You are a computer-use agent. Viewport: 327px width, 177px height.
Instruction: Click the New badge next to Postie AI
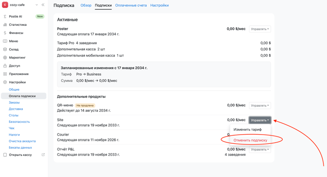pyautogui.click(x=40, y=17)
